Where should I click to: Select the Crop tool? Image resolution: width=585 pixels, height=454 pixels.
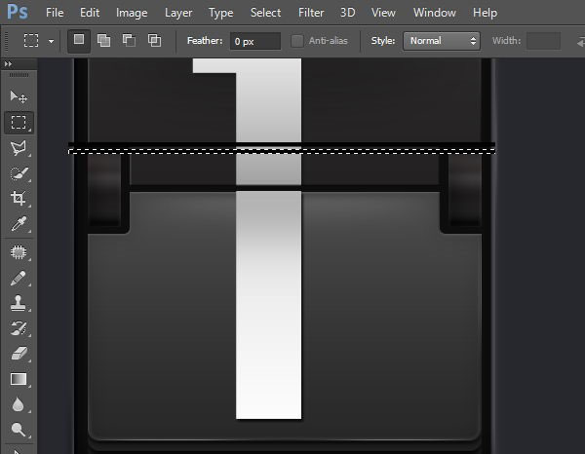[x=19, y=199]
